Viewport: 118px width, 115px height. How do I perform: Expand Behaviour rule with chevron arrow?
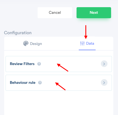click(104, 82)
